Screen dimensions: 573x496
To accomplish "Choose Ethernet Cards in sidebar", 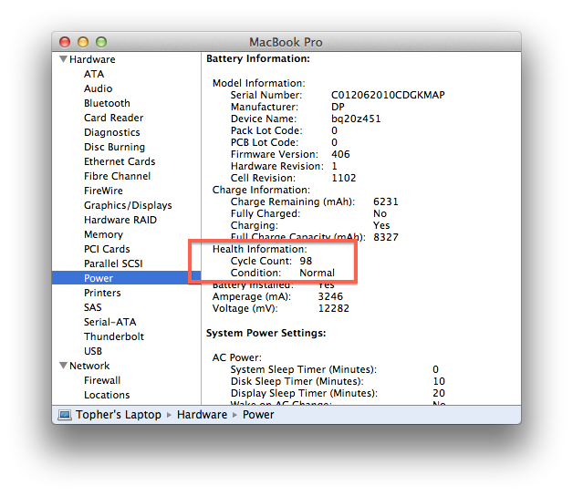I will tap(120, 161).
